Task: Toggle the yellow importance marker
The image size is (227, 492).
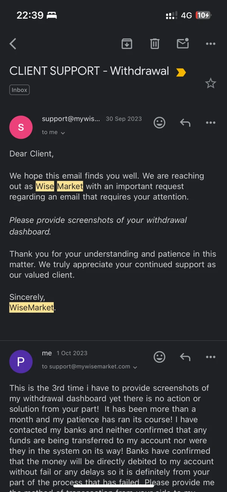Action: coord(181,72)
